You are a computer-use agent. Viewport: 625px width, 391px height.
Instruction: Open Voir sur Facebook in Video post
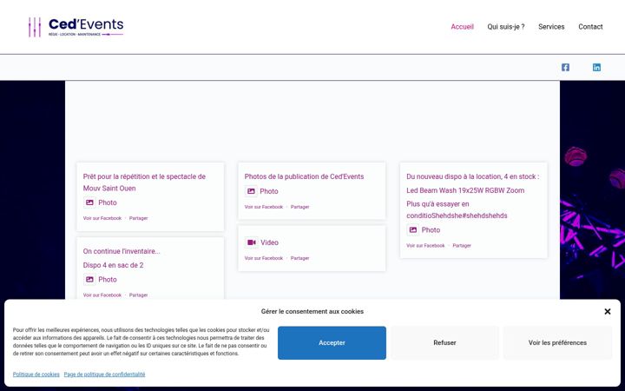[264, 258]
